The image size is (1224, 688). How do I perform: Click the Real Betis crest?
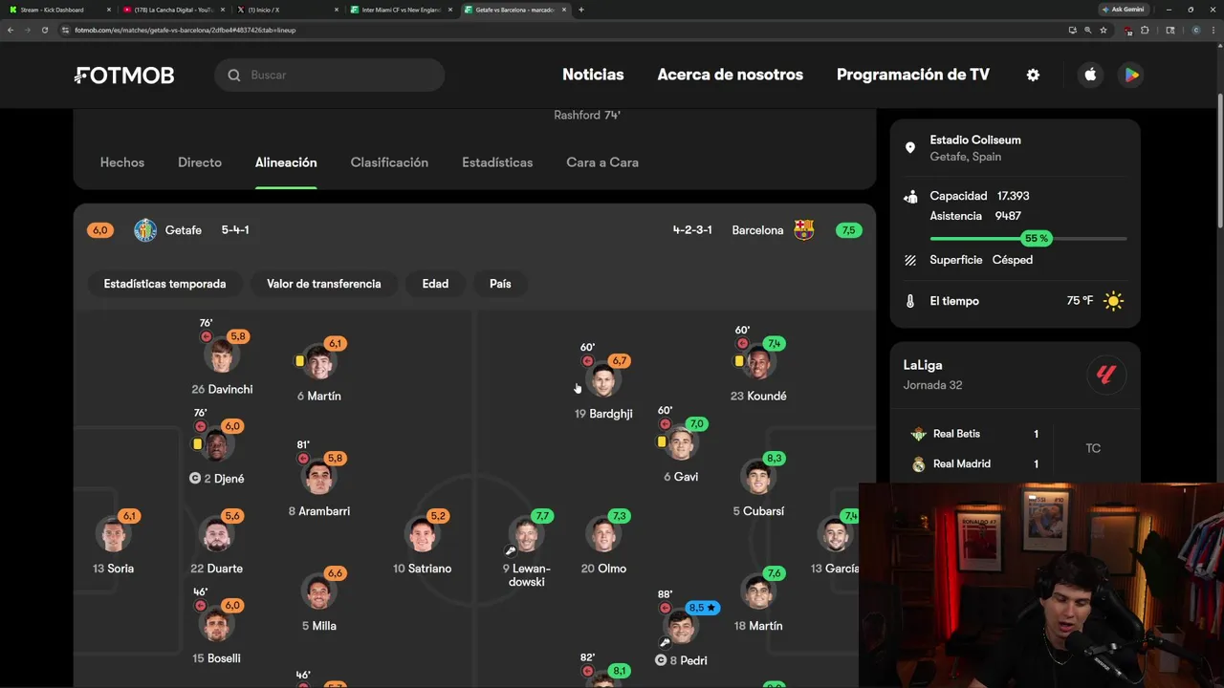[918, 434]
